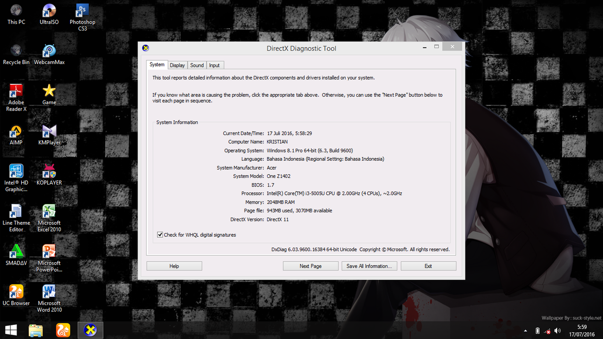Uncheck Check for WHQL digital signatures
This screenshot has width=603, height=339.
click(x=160, y=234)
